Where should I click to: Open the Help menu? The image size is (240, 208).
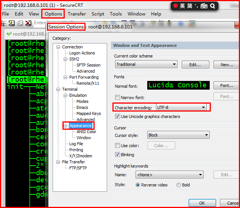[x=156, y=14]
